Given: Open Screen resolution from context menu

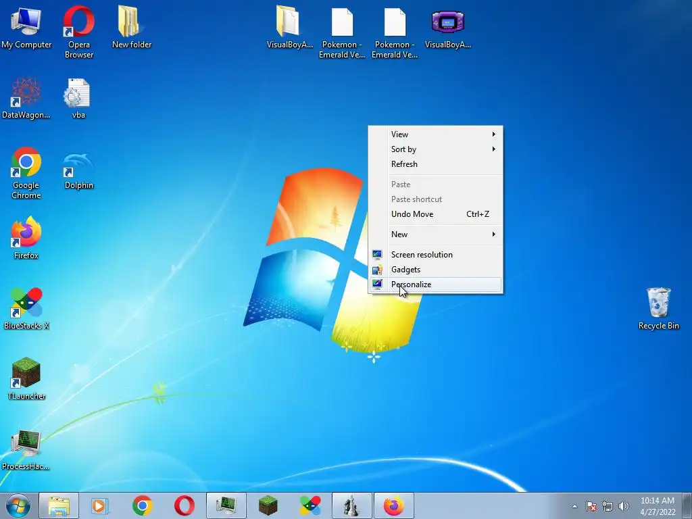Looking at the screenshot, I should [x=436, y=255].
